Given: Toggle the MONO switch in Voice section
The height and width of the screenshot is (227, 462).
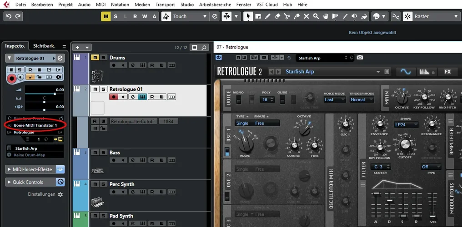Looking at the screenshot, I should point(238,99).
